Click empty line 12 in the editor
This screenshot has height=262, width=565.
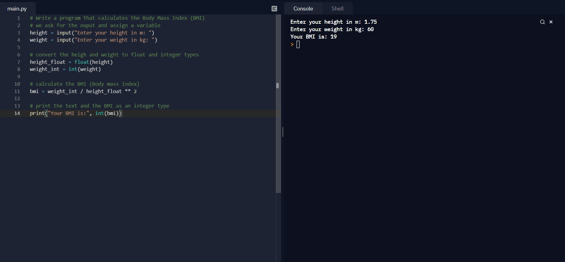point(92,99)
